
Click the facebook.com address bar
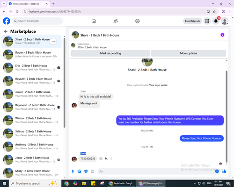pos(116,12)
